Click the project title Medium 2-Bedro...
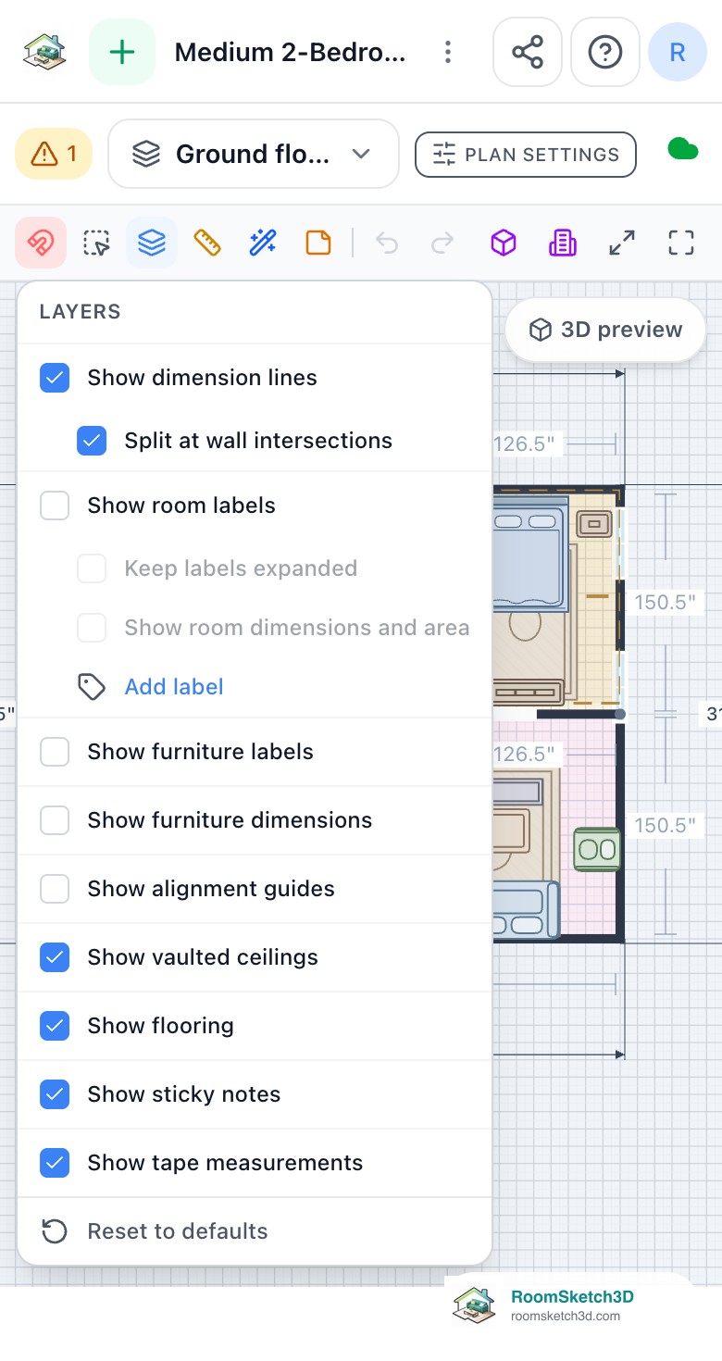 pyautogui.click(x=290, y=52)
